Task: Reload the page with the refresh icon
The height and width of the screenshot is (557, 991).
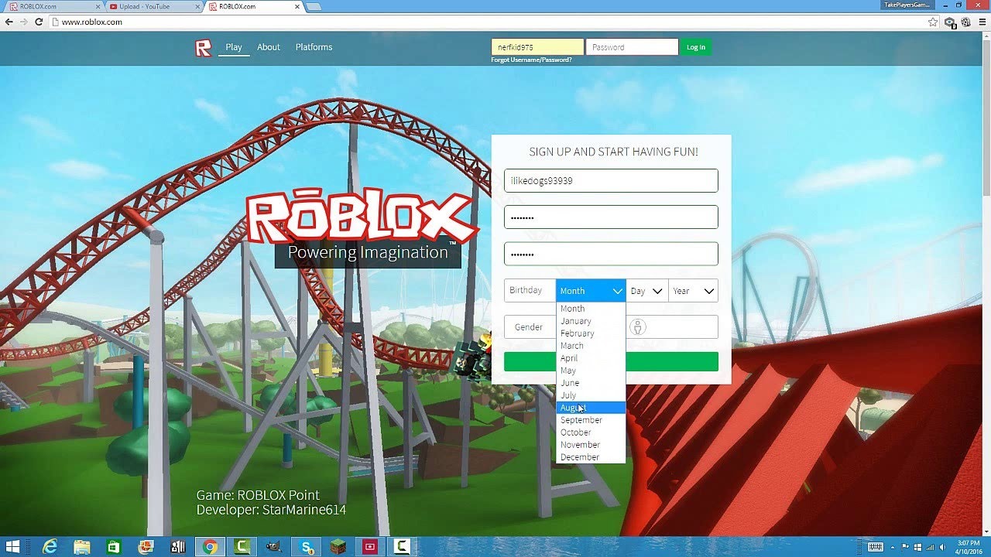Action: (39, 22)
